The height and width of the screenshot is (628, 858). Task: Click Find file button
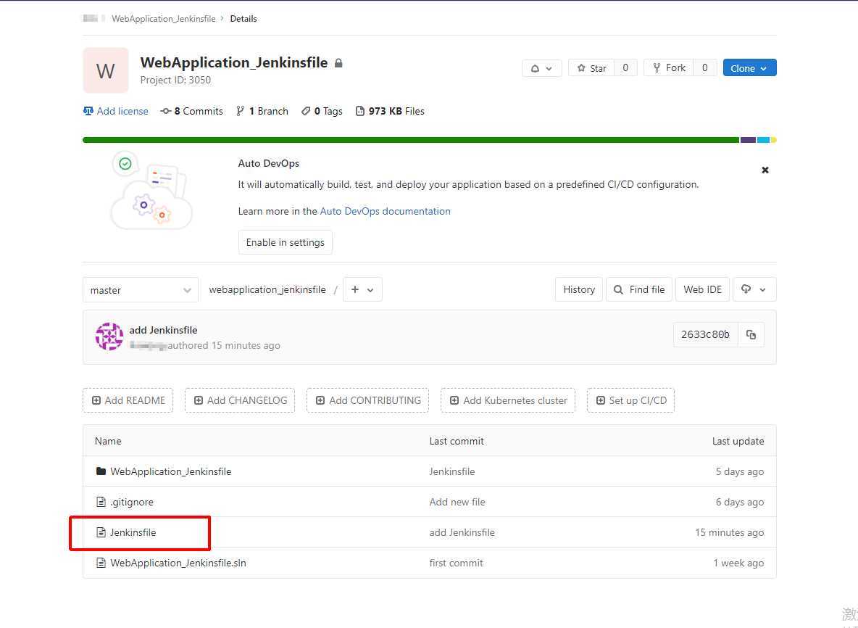639,289
